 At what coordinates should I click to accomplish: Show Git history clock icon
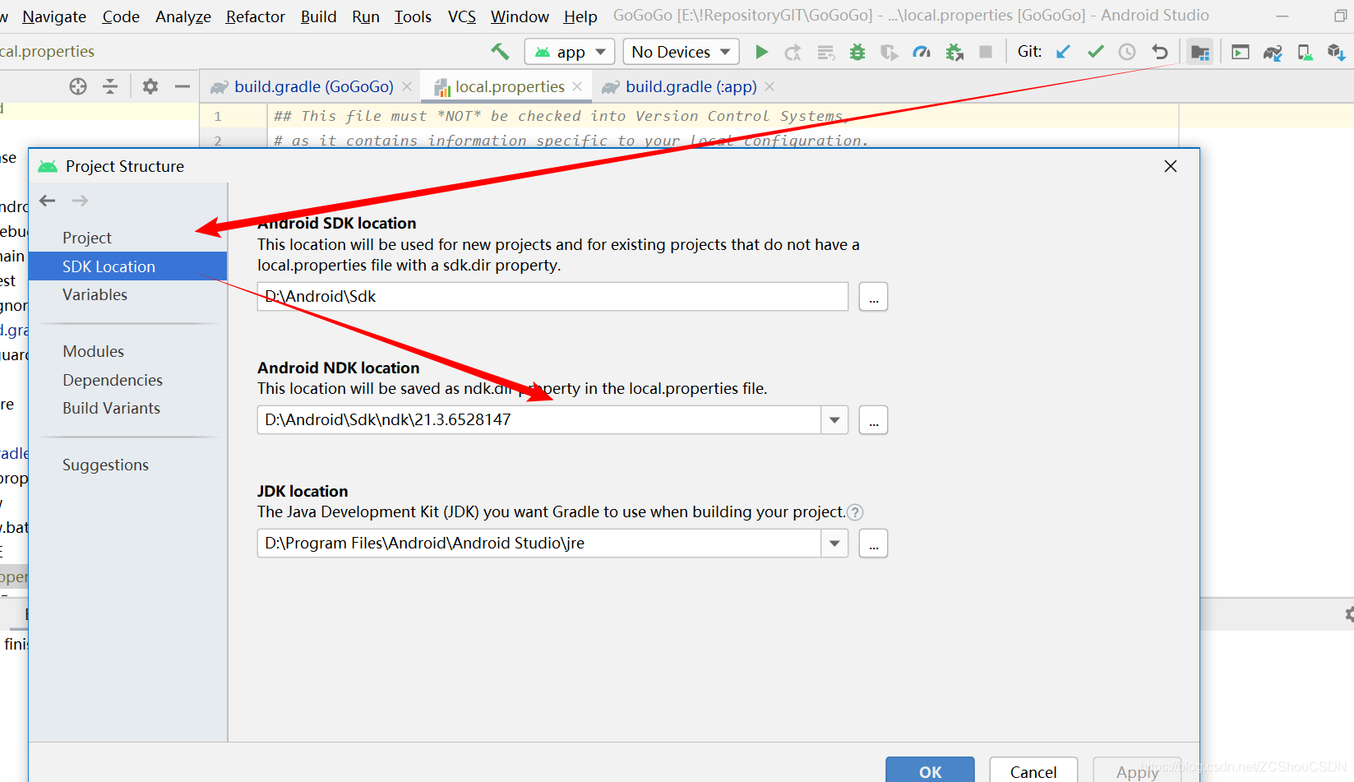click(1127, 52)
